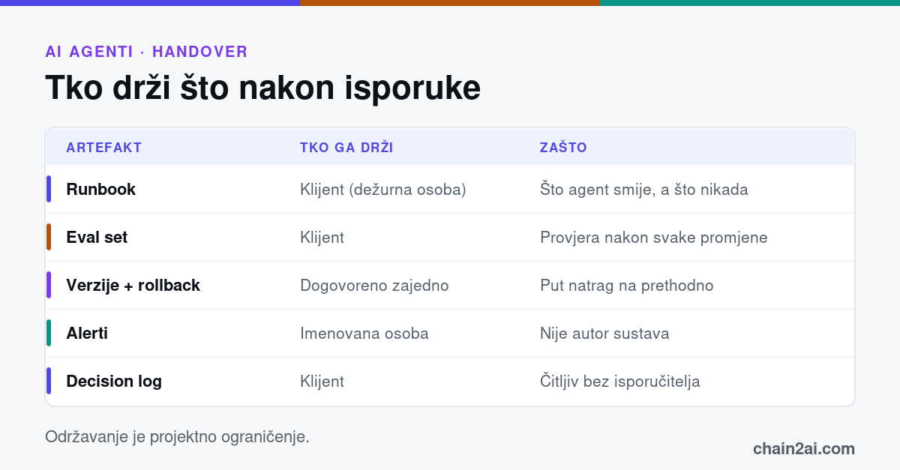900x470 pixels.
Task: Click the 'Imenovana osoba' cell
Action: click(364, 334)
